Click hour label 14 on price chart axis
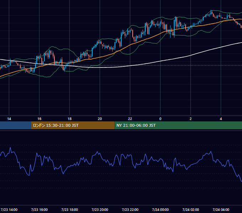 [9, 119]
